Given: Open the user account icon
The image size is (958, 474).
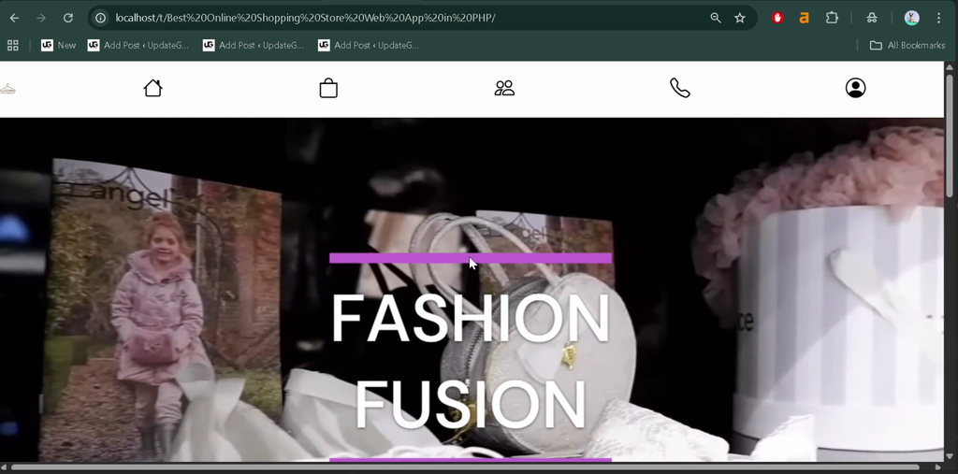Looking at the screenshot, I should pos(855,88).
